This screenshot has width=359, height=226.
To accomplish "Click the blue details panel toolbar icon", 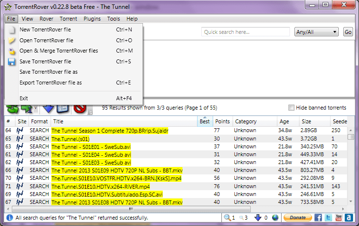I will [63, 109].
